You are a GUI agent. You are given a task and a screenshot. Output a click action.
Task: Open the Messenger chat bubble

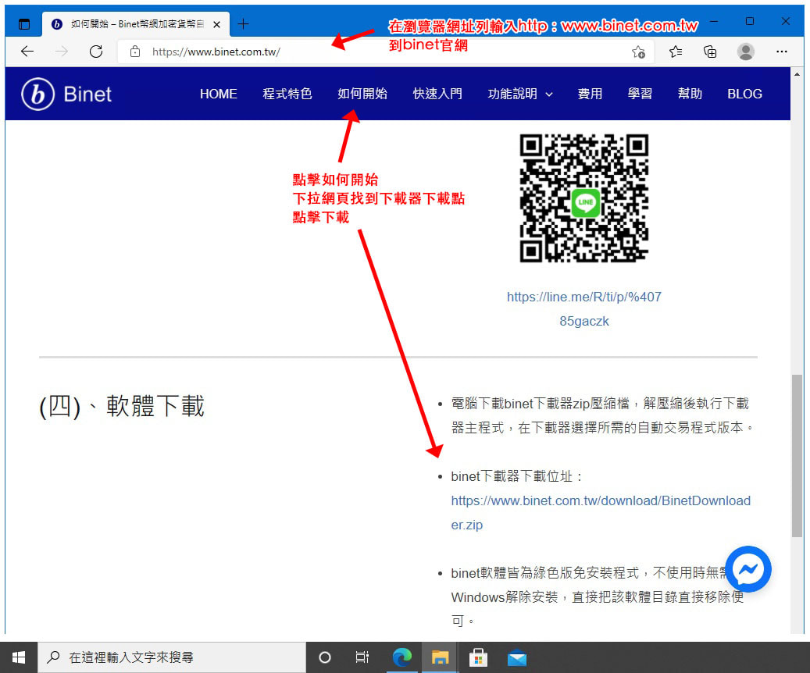pos(748,569)
